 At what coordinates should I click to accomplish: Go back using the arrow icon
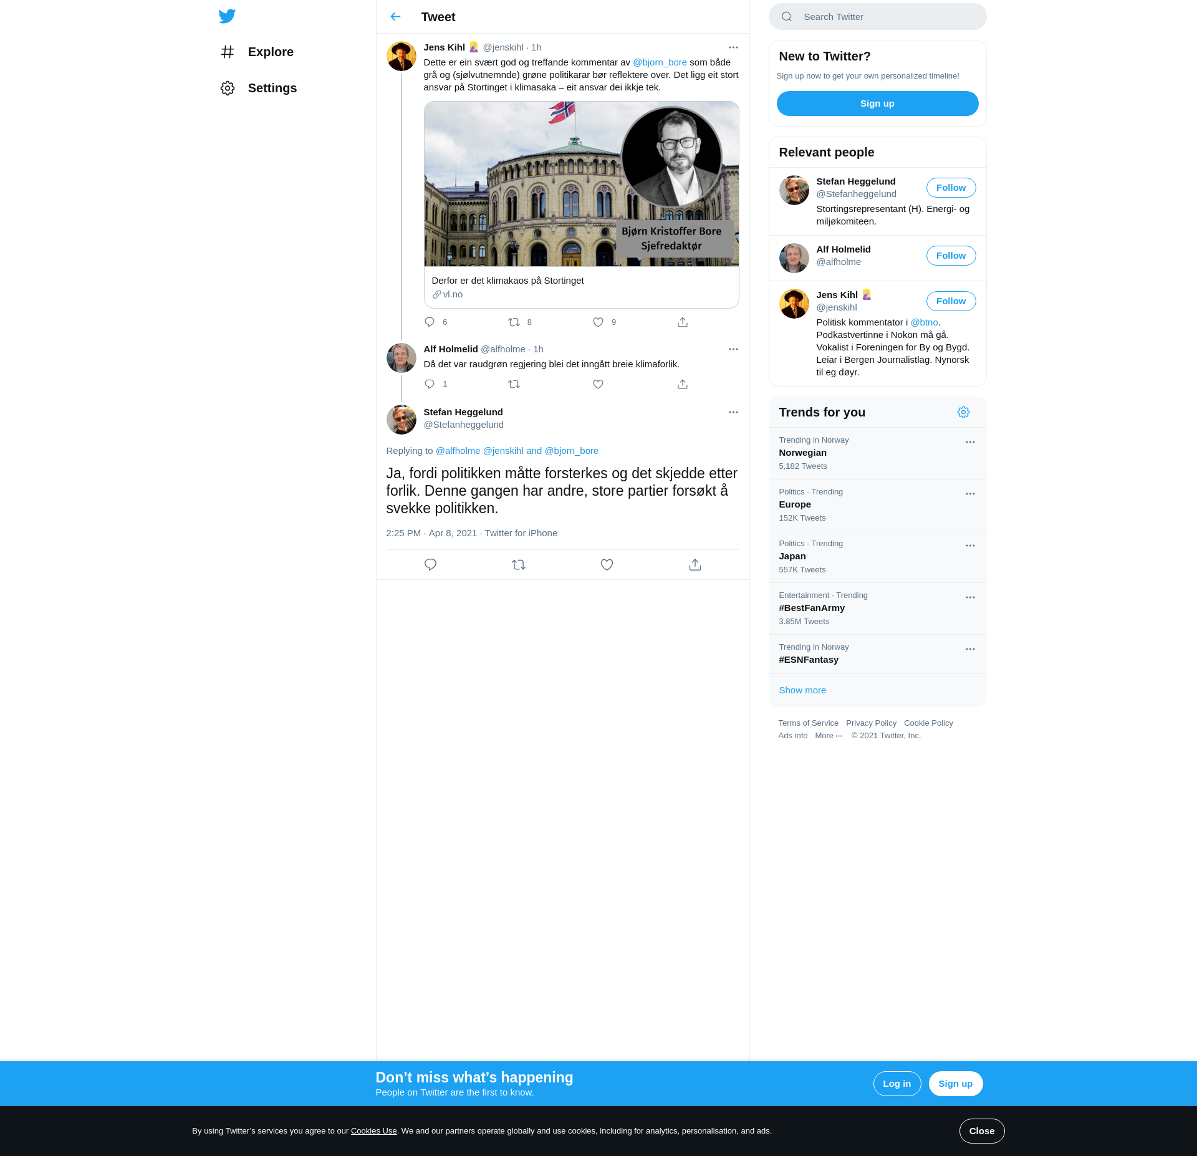[x=395, y=17]
